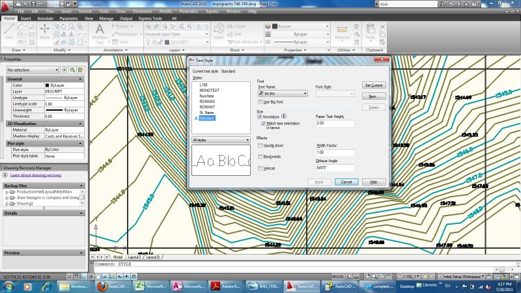Enable the Upside down effect checkbox
The height and width of the screenshot is (293, 521).
point(260,146)
